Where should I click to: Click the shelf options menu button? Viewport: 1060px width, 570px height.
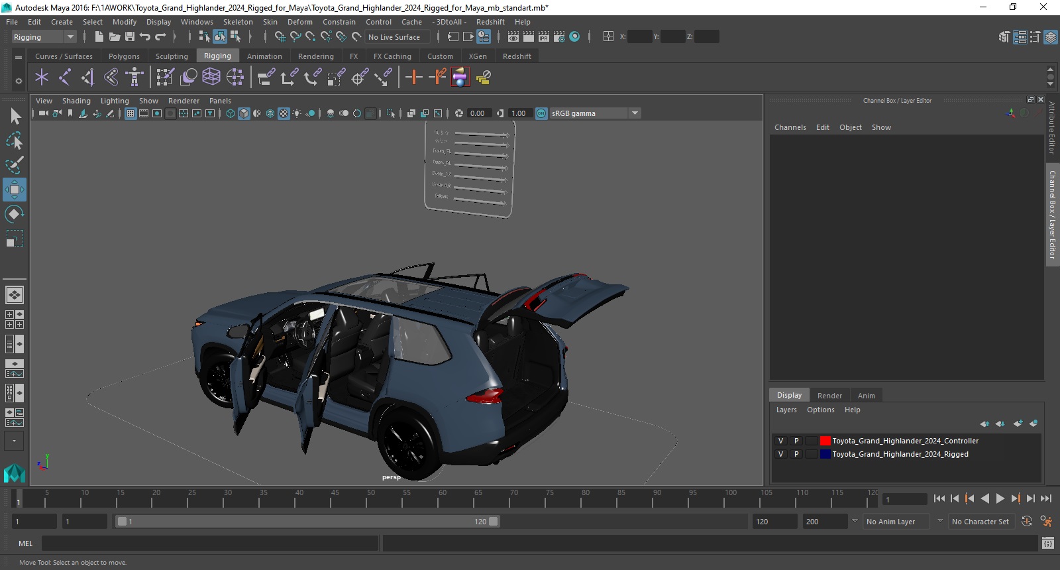pos(19,81)
